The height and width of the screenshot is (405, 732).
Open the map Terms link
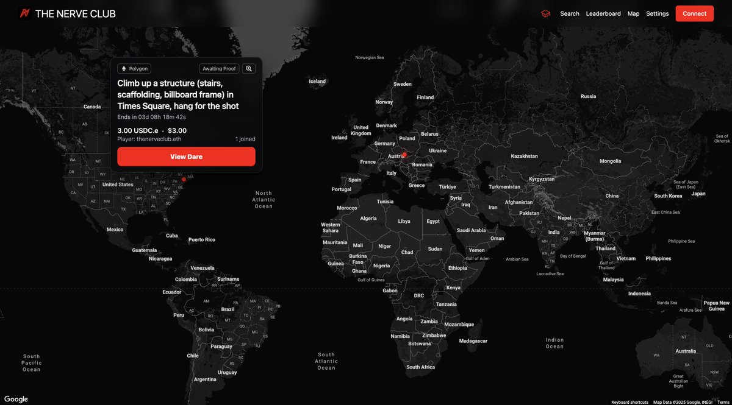pyautogui.click(x=723, y=402)
